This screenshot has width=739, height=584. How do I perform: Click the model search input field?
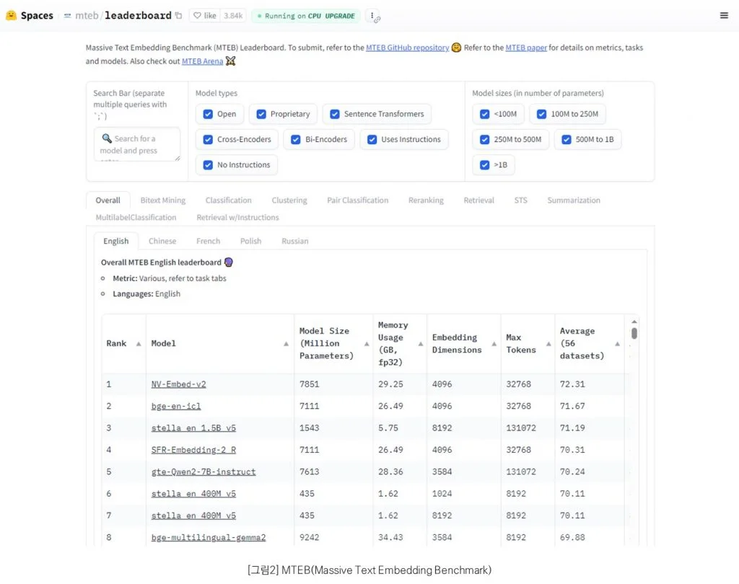(x=136, y=144)
